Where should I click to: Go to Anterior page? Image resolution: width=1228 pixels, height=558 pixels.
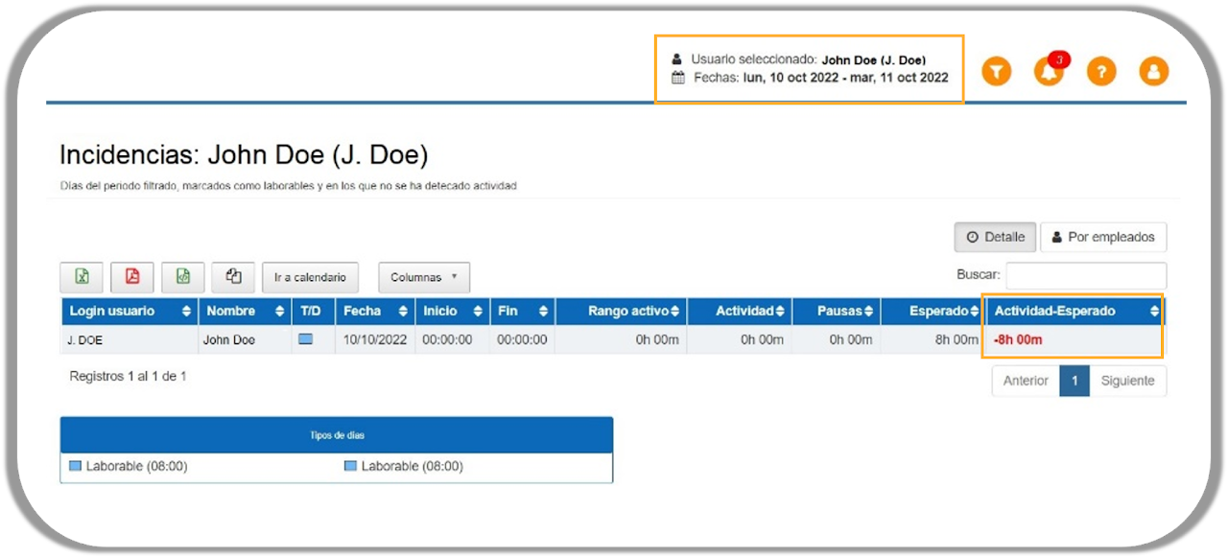click(x=1026, y=381)
